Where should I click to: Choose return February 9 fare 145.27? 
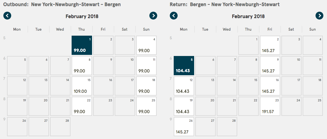point(270,65)
